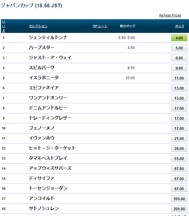This screenshot has width=189, height=216.
Task: Sort by the いいえ number column header
Action: point(3,26)
